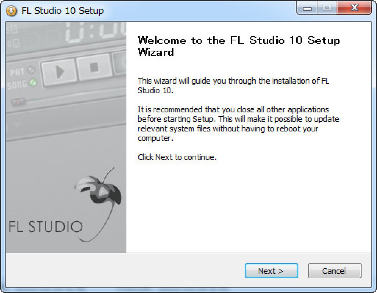The height and width of the screenshot is (293, 377).
Task: Click the stop button in the banner image
Action: pyautogui.click(x=94, y=67)
